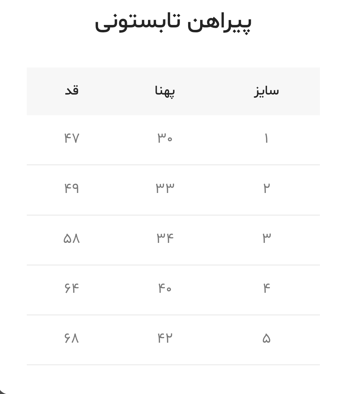Click height value ۶۸
340x394 pixels.
[72, 338]
